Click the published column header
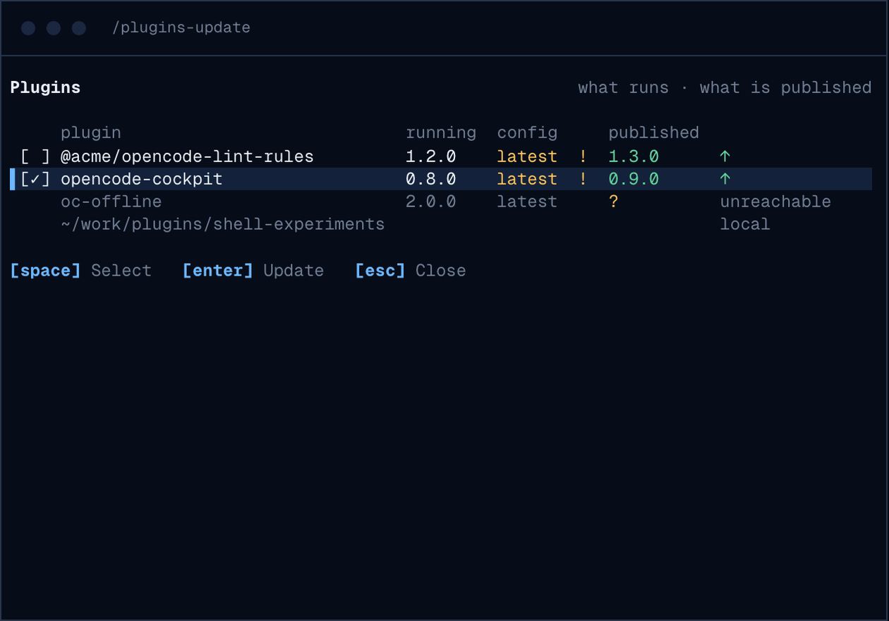889x621 pixels. click(x=654, y=133)
